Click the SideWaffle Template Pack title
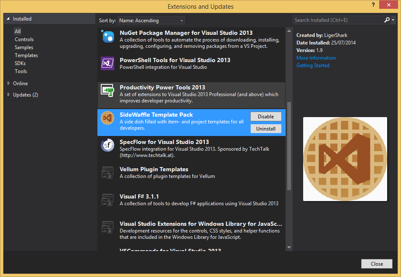401x277 pixels. click(156, 115)
